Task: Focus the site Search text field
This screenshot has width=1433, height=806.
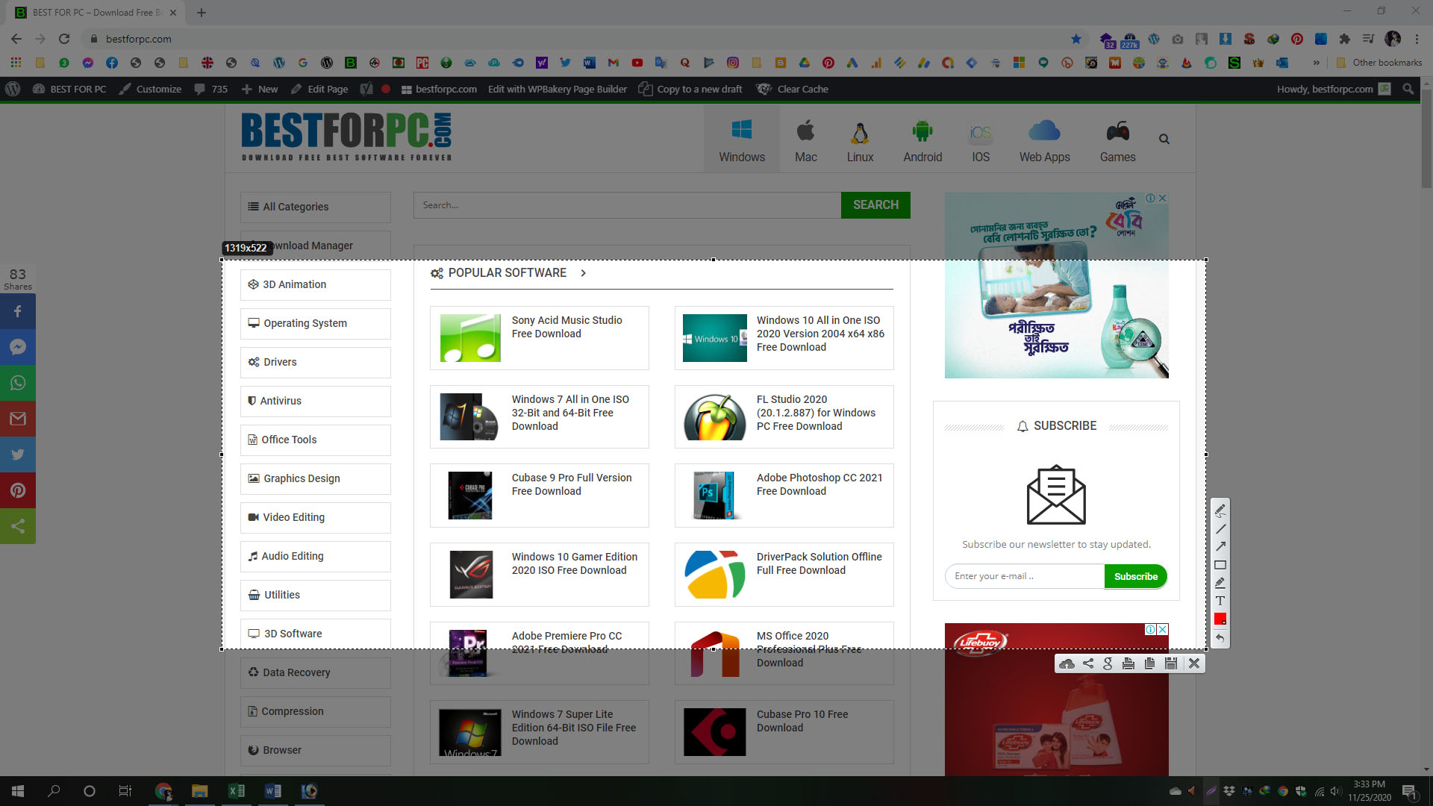Action: coord(627,205)
